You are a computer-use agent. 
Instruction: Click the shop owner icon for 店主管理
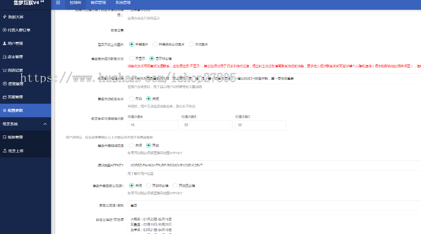pos(5,57)
